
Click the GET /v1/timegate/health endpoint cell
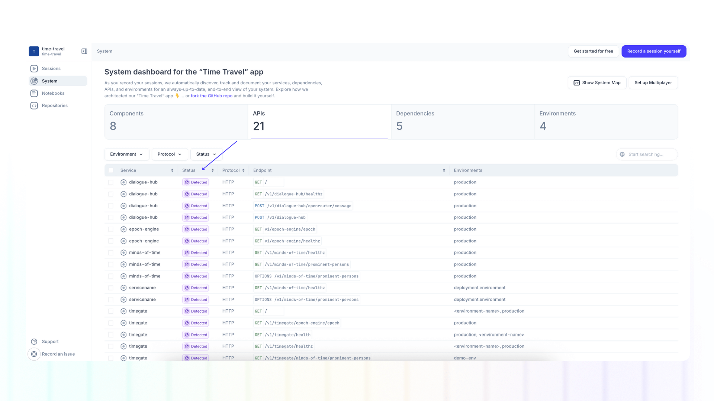coord(283,335)
